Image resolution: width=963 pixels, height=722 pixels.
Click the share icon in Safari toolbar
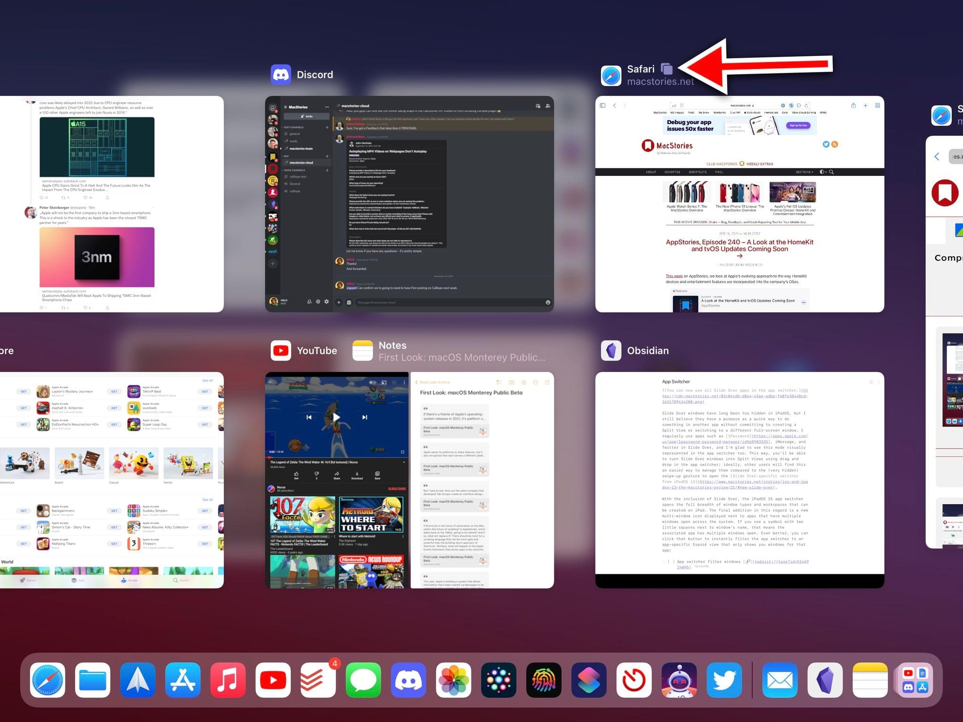coord(853,105)
